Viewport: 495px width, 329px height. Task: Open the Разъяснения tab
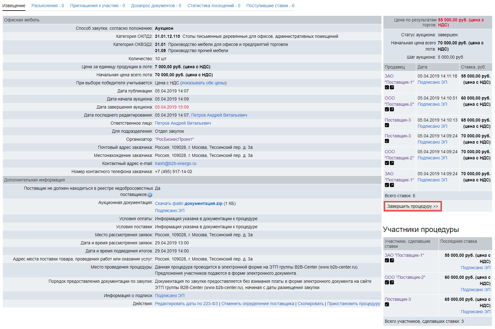pyautogui.click(x=48, y=6)
